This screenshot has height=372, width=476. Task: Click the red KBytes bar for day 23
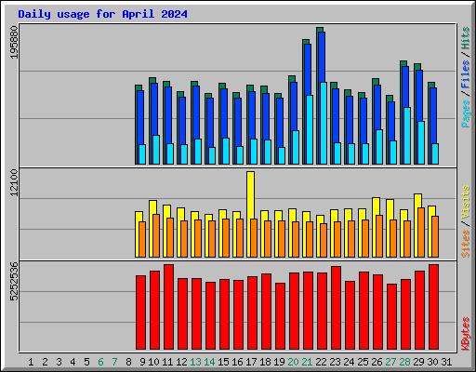pyautogui.click(x=336, y=308)
